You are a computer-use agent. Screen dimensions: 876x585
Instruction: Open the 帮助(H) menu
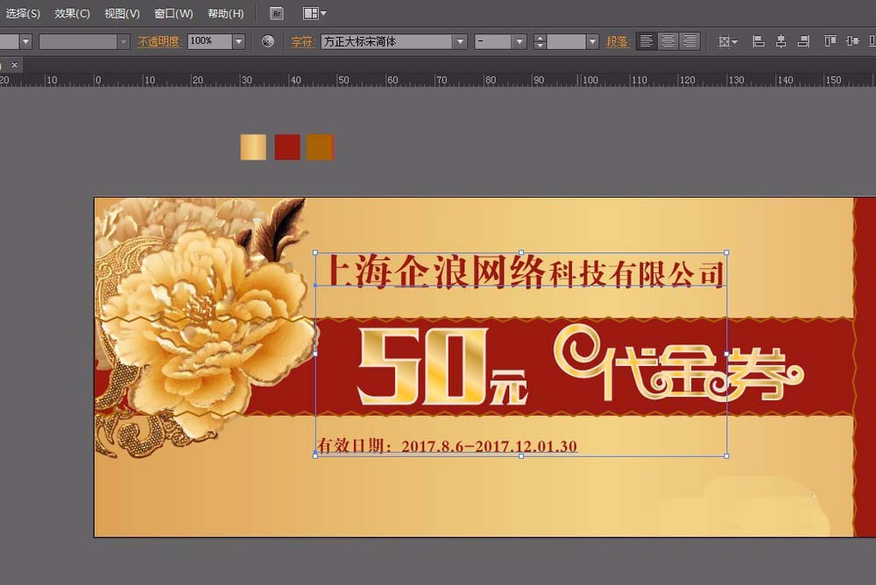(x=226, y=13)
